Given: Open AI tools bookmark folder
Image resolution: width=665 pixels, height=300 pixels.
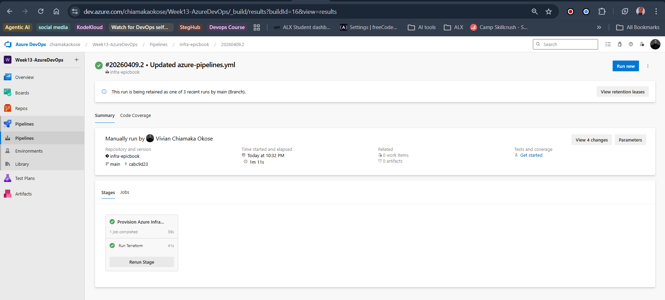Looking at the screenshot, I should click(x=422, y=27).
